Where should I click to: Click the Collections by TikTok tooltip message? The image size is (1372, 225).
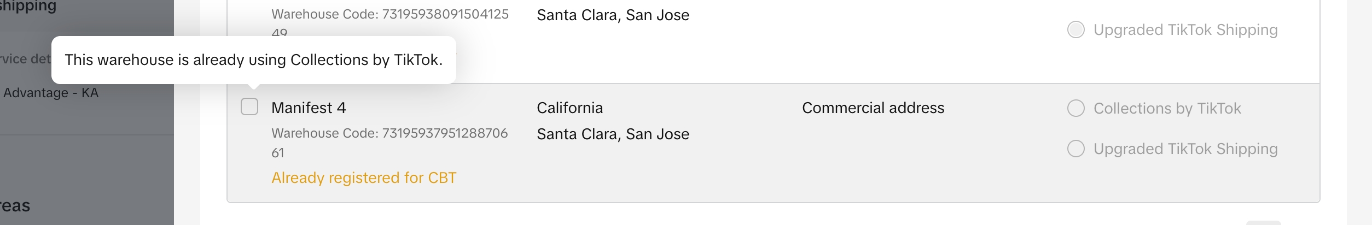253,60
